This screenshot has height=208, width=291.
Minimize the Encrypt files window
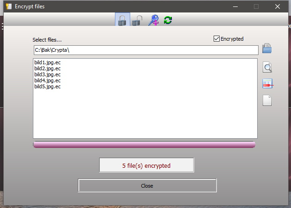[x=235, y=6]
